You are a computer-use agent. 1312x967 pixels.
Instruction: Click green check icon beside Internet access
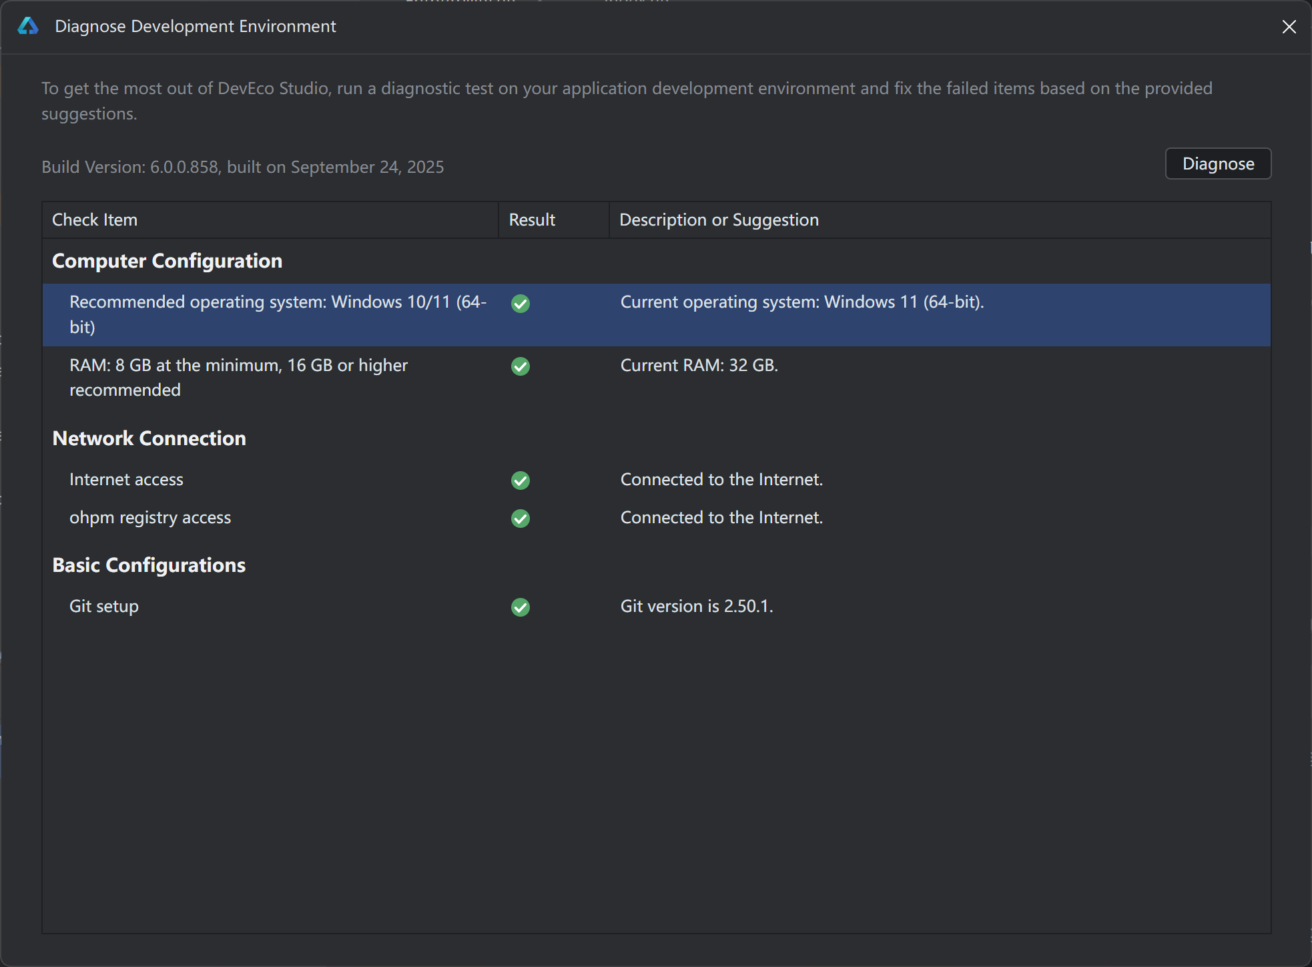(x=521, y=480)
